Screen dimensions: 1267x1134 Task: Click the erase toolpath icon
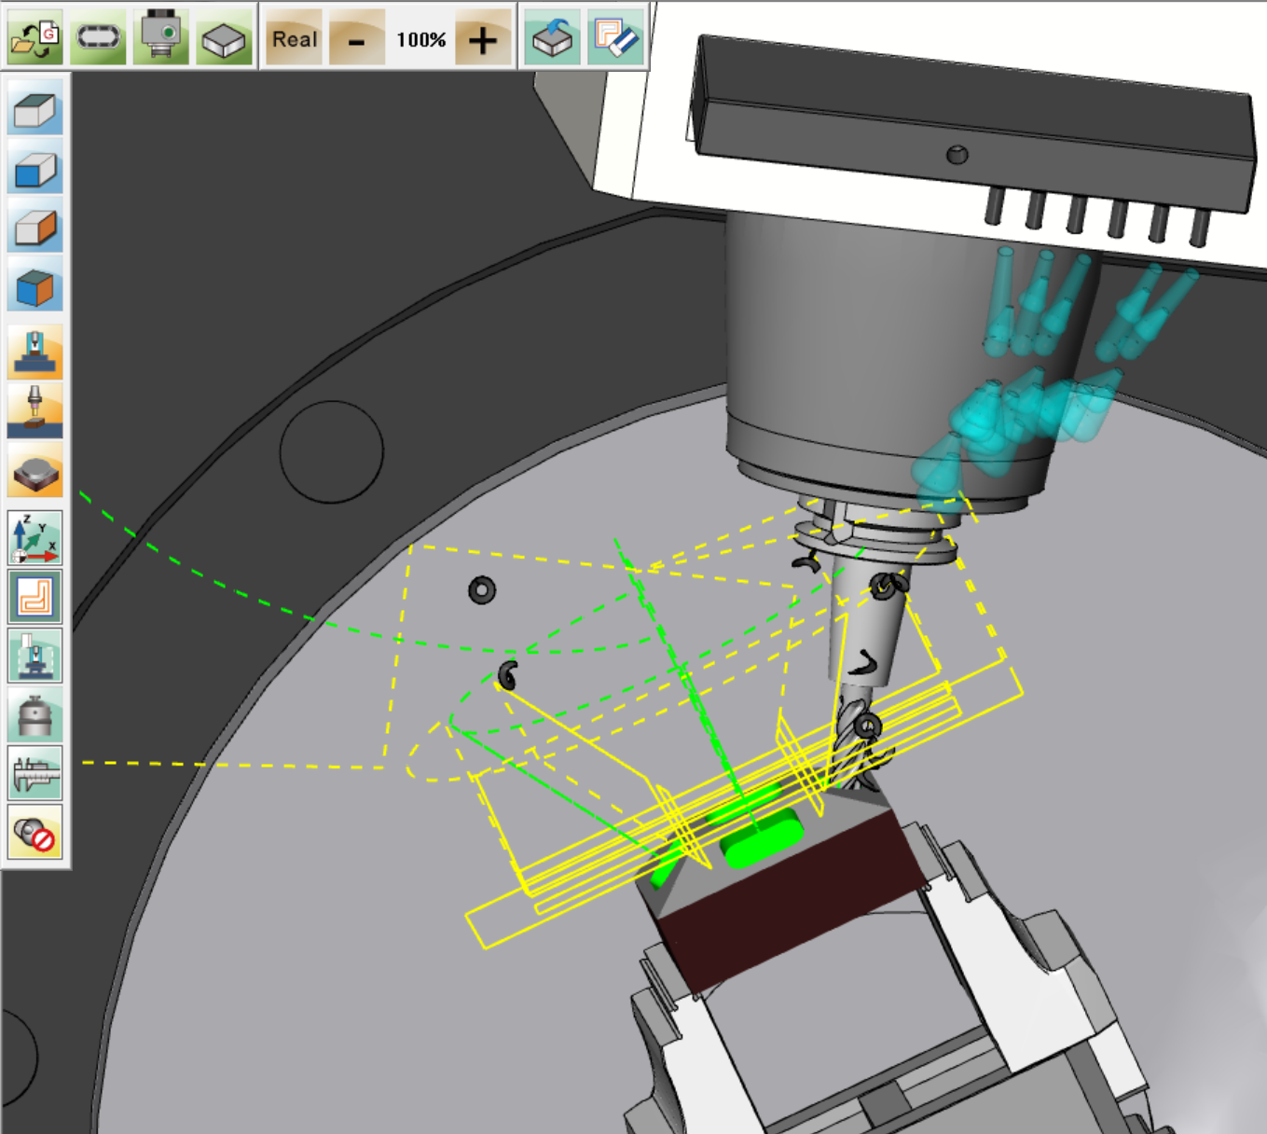click(x=615, y=37)
